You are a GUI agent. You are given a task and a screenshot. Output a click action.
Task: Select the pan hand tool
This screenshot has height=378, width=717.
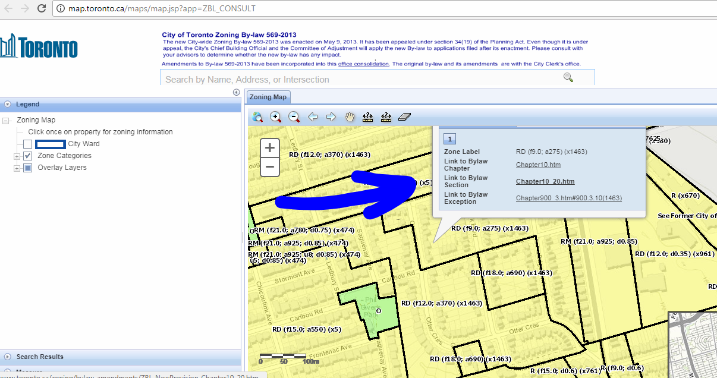pyautogui.click(x=350, y=117)
